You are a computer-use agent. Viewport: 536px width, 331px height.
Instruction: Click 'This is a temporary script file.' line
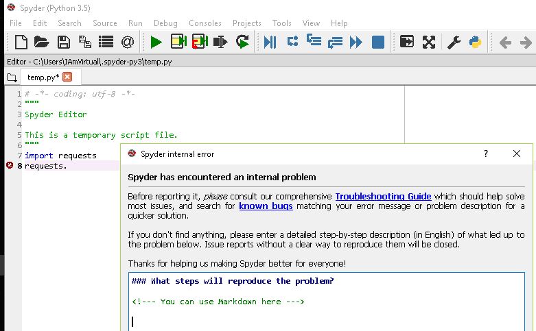click(x=101, y=135)
